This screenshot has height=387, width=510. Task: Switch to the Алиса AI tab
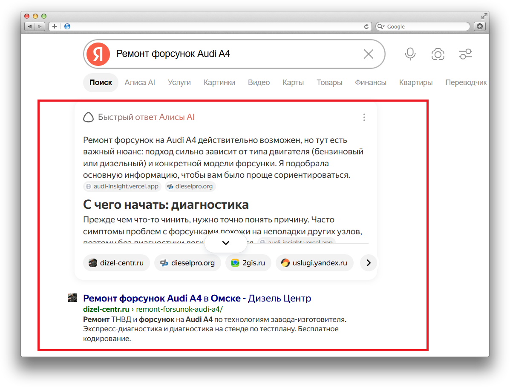point(140,83)
